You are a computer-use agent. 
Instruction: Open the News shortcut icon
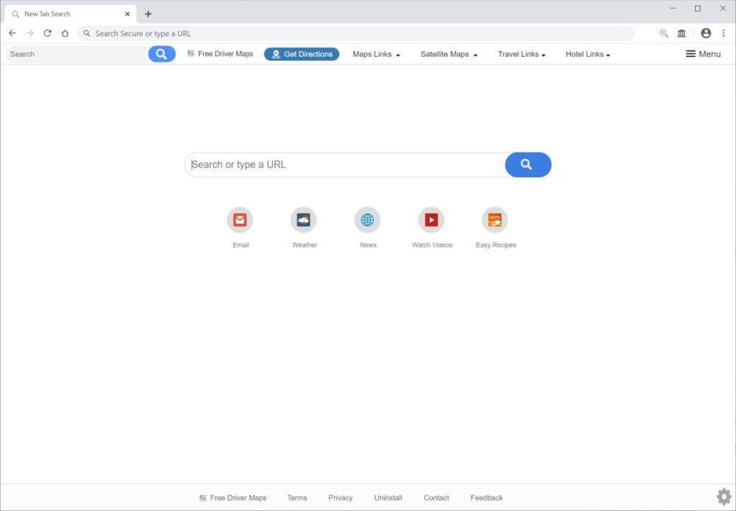[367, 220]
